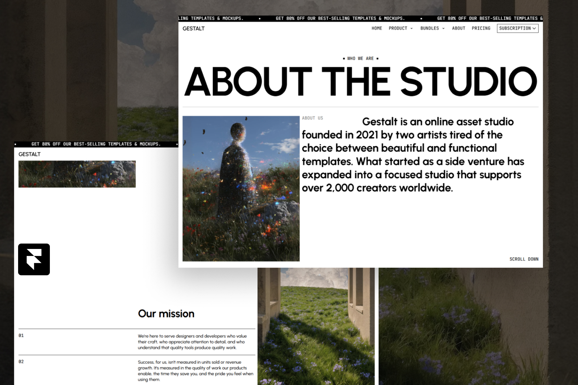Click the black Framer logo icon

pos(34,259)
